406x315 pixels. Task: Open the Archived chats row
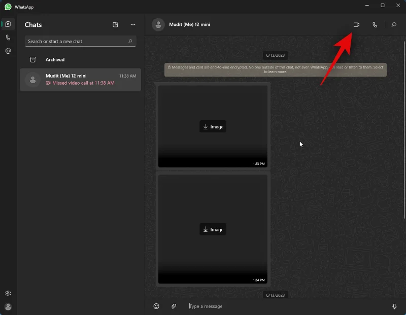coord(81,59)
